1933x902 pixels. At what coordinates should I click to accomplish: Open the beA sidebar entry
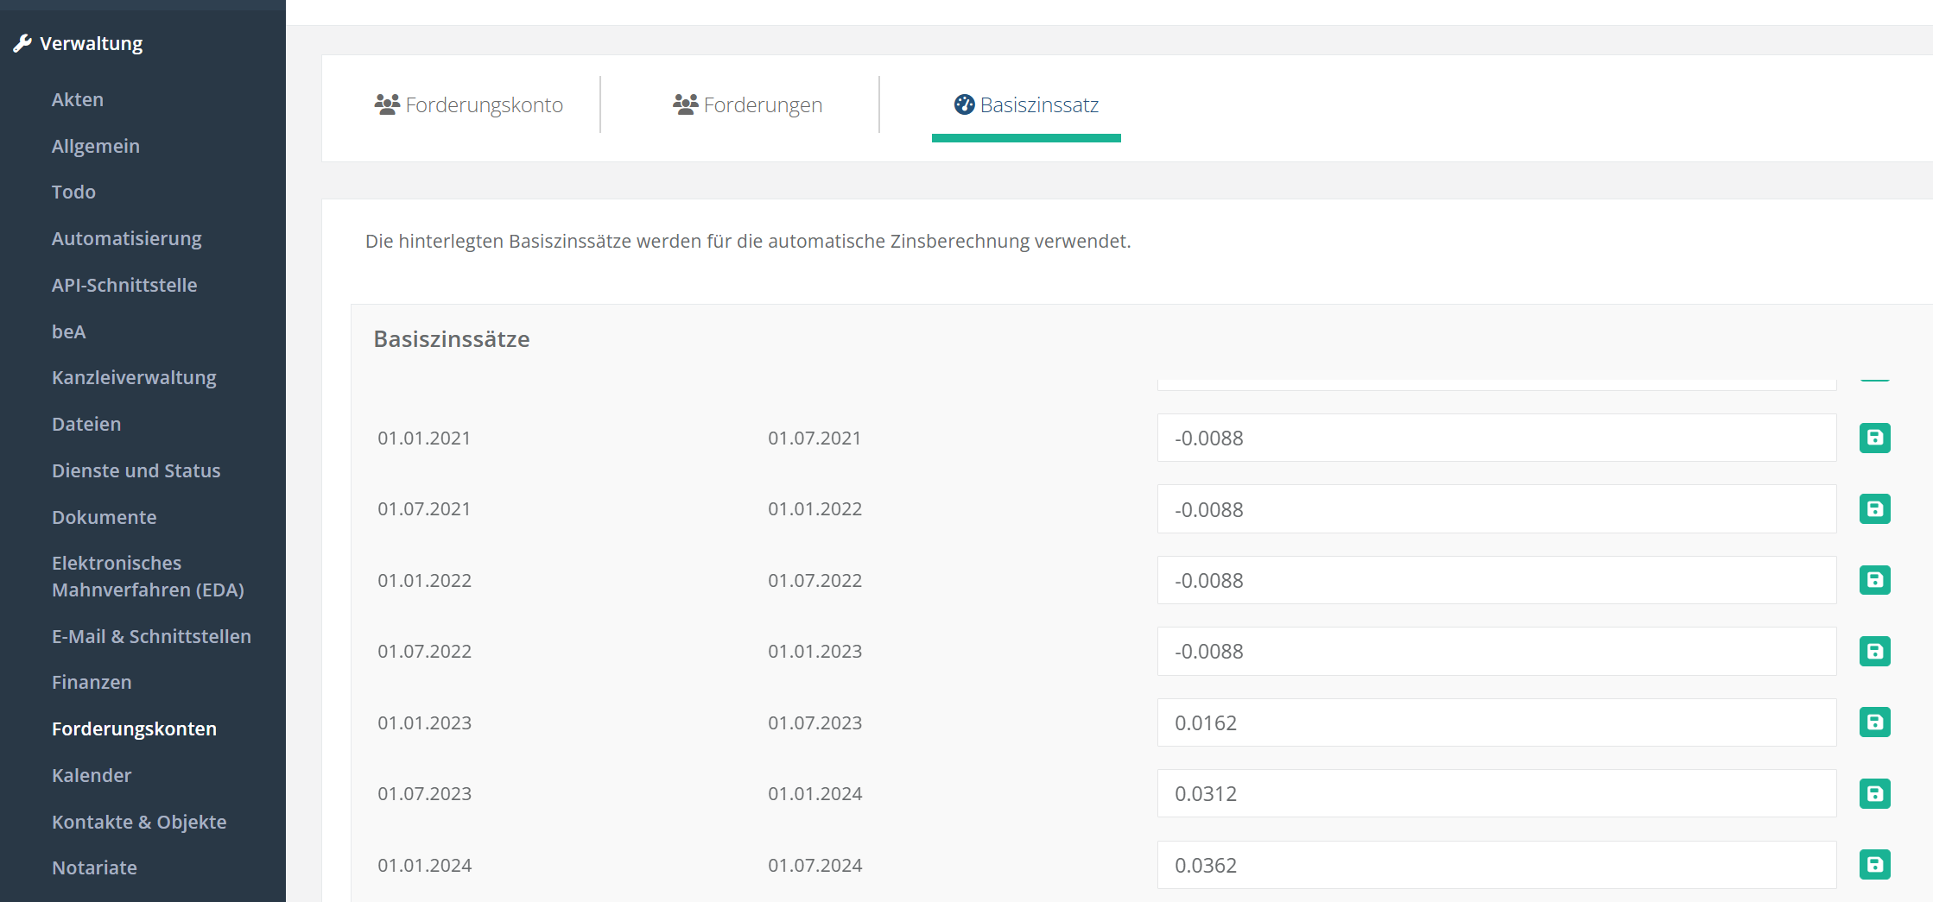click(x=68, y=331)
